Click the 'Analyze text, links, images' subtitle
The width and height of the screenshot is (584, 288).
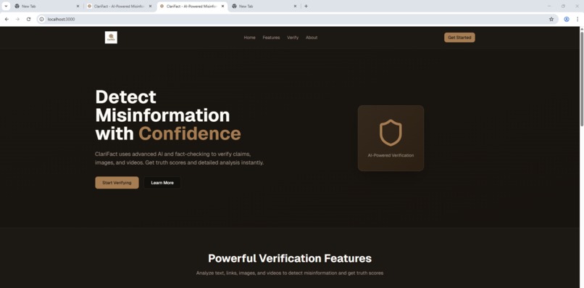[x=290, y=273]
